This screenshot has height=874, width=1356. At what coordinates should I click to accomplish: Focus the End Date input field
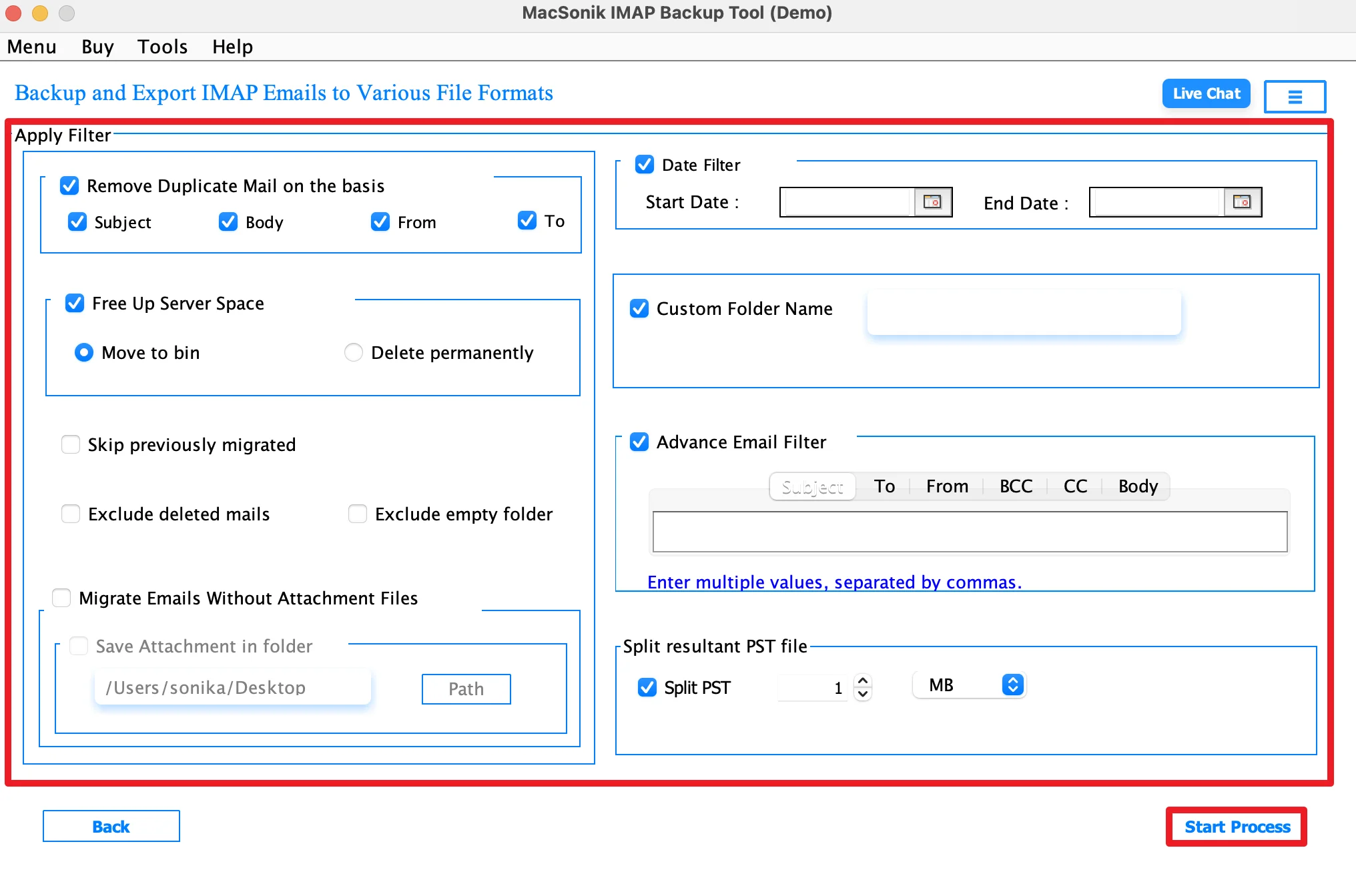(1157, 201)
